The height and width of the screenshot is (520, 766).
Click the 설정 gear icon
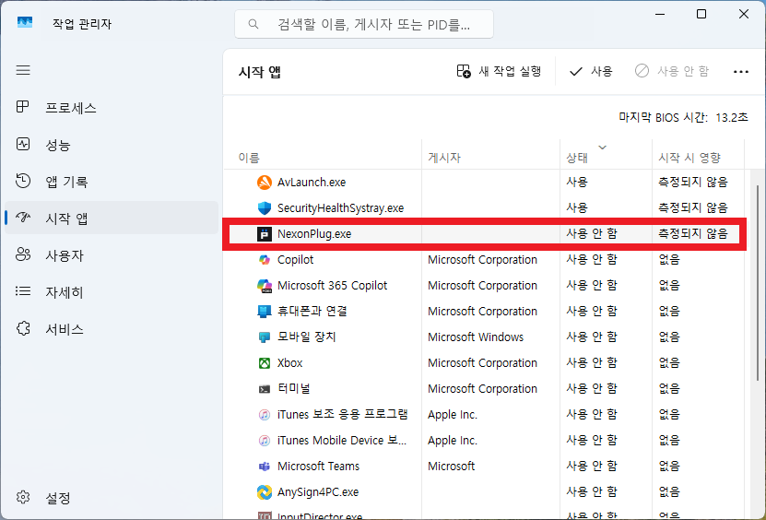pyautogui.click(x=23, y=498)
